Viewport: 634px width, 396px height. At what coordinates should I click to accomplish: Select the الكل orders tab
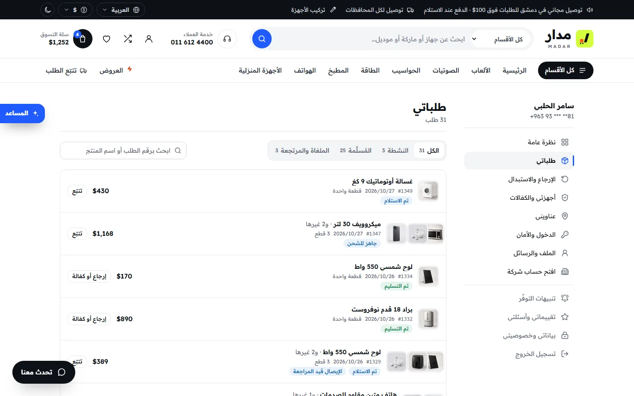click(x=429, y=150)
